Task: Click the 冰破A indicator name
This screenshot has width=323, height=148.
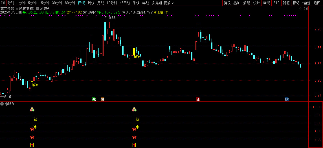Action: (x=45, y=8)
